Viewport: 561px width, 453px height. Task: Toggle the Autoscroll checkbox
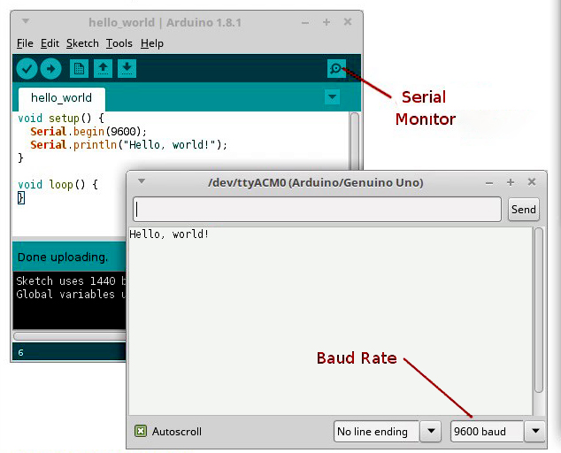(x=141, y=432)
